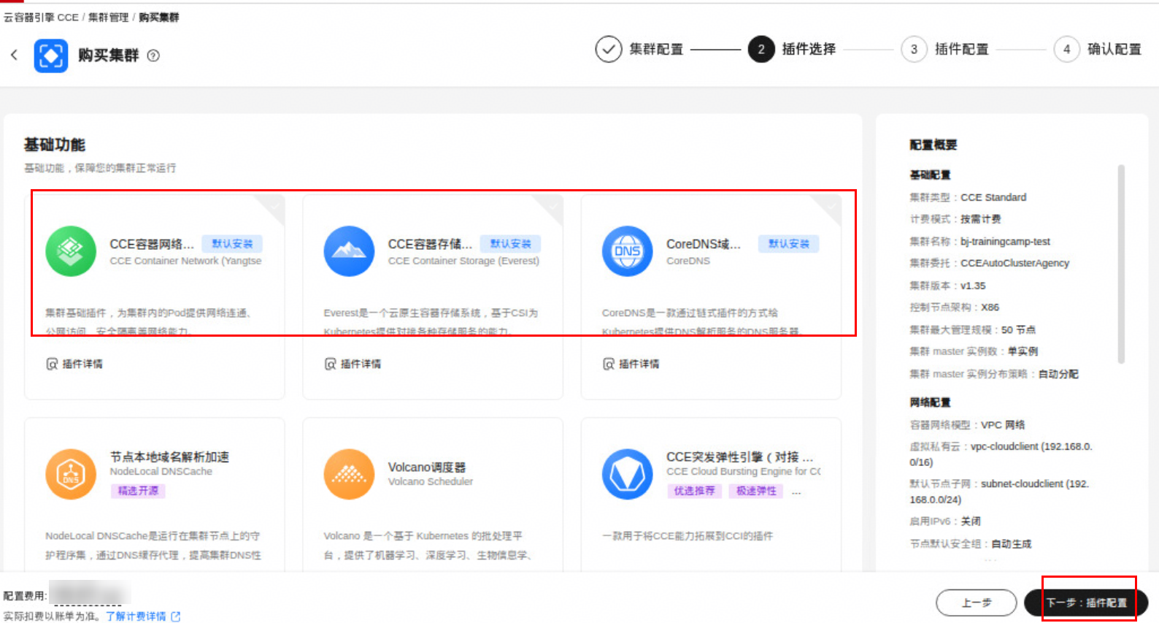1159x623 pixels.
Task: Click the 配置概要 panel scrollbar
Action: pos(1121,264)
